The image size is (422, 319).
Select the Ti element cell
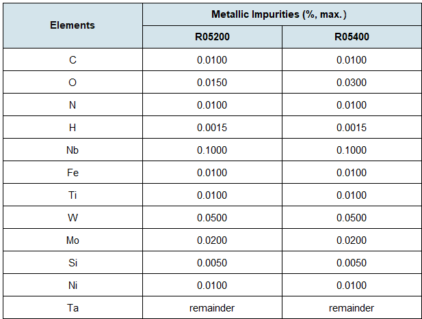pyautogui.click(x=72, y=195)
